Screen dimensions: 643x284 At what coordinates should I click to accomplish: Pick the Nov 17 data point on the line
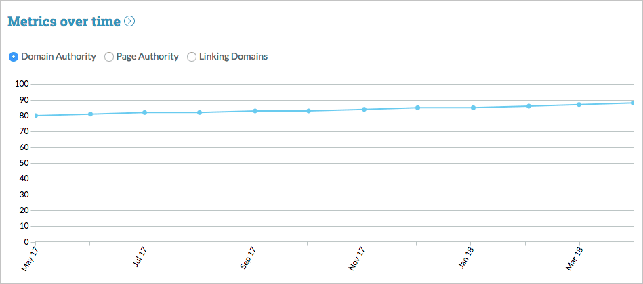[x=363, y=109]
